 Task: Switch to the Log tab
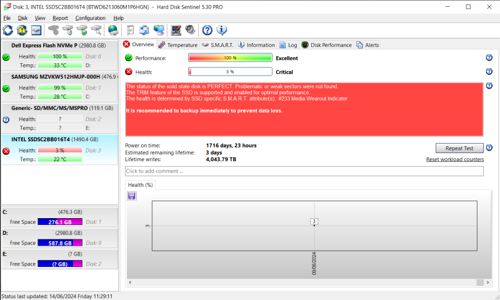click(288, 45)
